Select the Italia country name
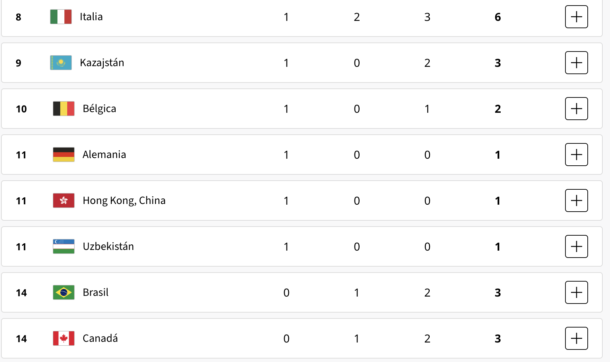This screenshot has width=610, height=362. pyautogui.click(x=91, y=17)
